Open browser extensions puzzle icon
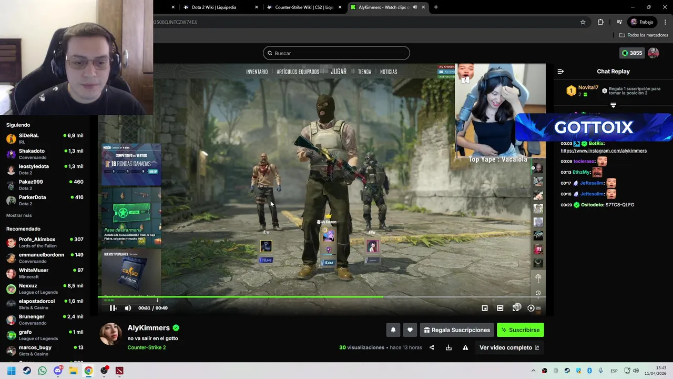Image resolution: width=673 pixels, height=379 pixels. tap(600, 22)
